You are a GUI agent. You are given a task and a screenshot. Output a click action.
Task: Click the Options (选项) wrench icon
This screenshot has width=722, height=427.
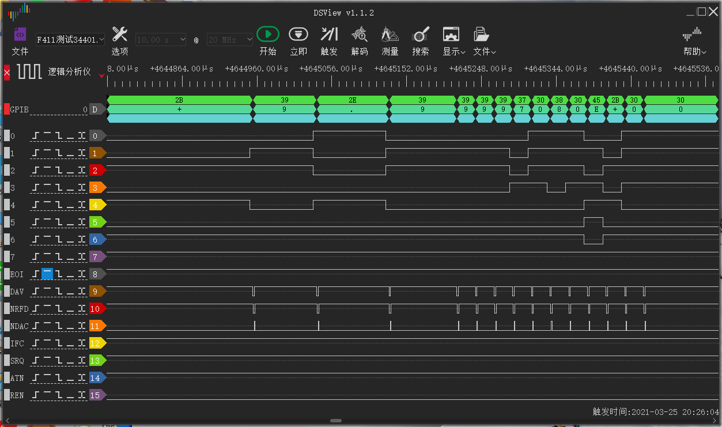pyautogui.click(x=119, y=35)
